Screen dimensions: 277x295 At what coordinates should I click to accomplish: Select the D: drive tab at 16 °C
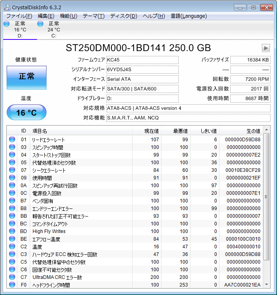20,29
